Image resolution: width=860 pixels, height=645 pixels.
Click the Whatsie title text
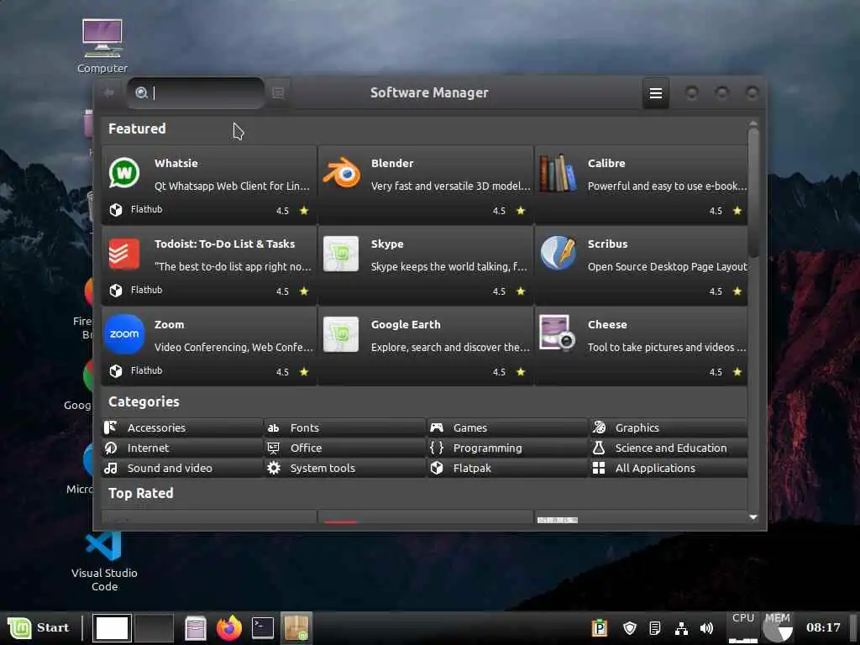(x=176, y=163)
